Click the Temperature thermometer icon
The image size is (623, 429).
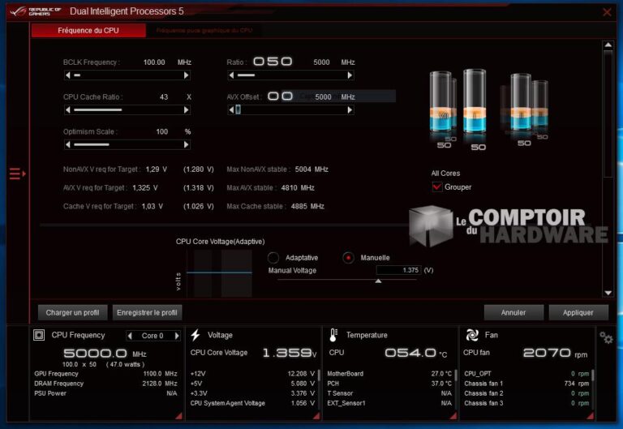333,335
